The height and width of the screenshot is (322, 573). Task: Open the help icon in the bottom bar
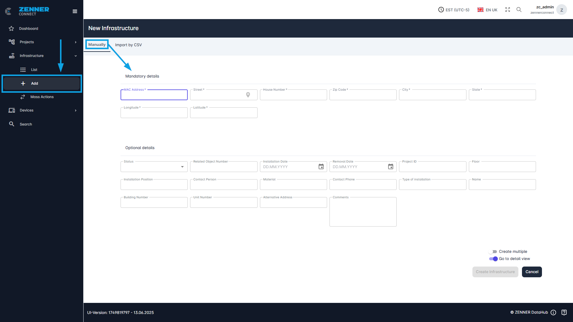click(x=564, y=312)
